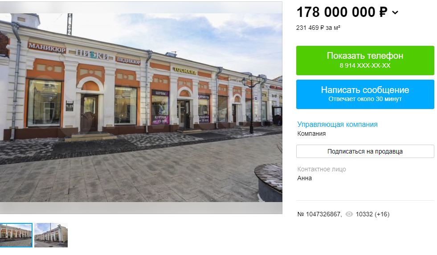Click the 231 469 ₽ за м² text
The width and height of the screenshot is (437, 255).
point(318,28)
